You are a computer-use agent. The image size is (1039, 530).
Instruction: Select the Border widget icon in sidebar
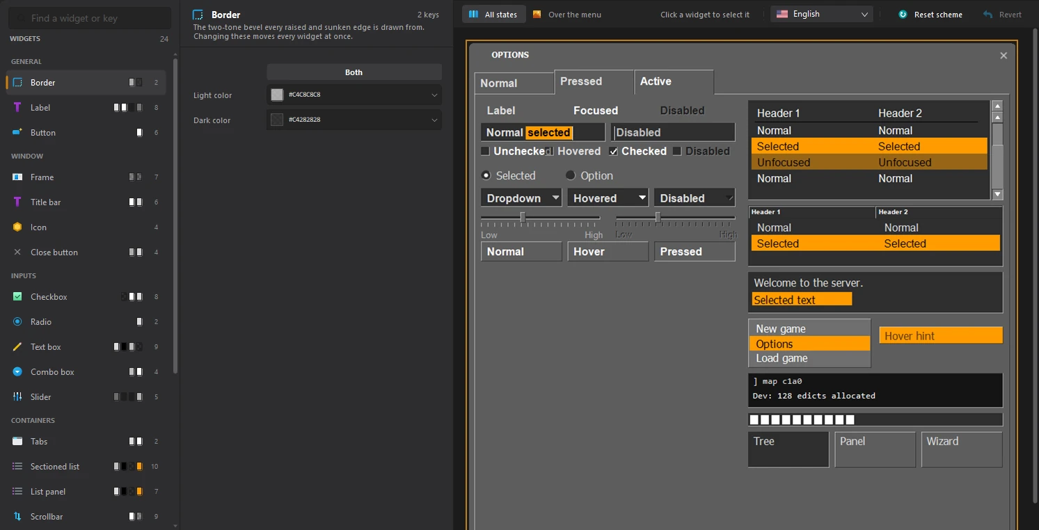(x=17, y=82)
